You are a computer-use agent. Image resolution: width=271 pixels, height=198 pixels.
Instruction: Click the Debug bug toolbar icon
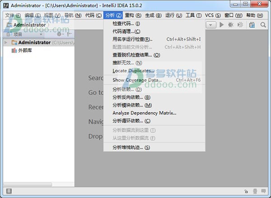point(231,25)
